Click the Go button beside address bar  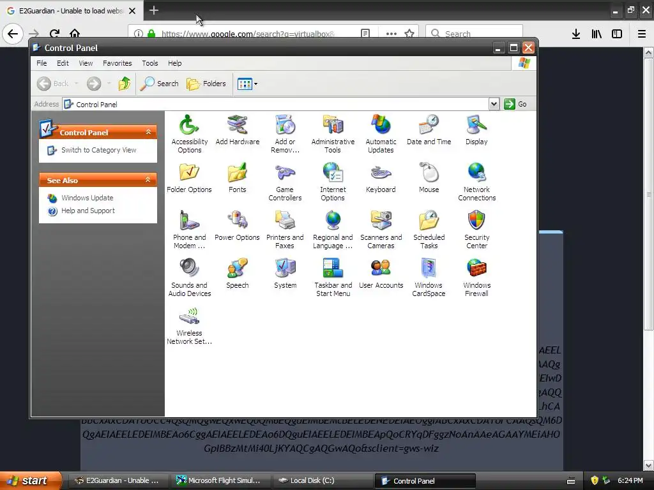(515, 104)
